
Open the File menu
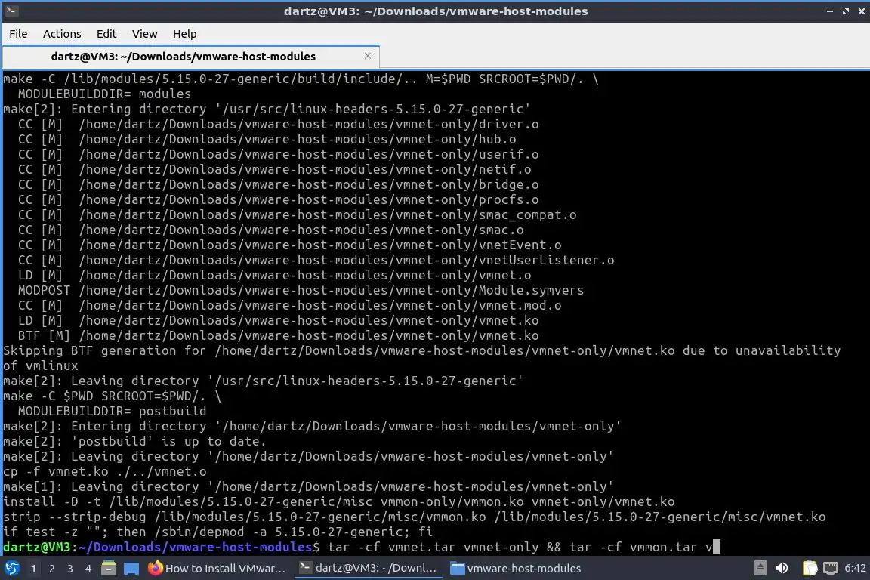(x=18, y=34)
